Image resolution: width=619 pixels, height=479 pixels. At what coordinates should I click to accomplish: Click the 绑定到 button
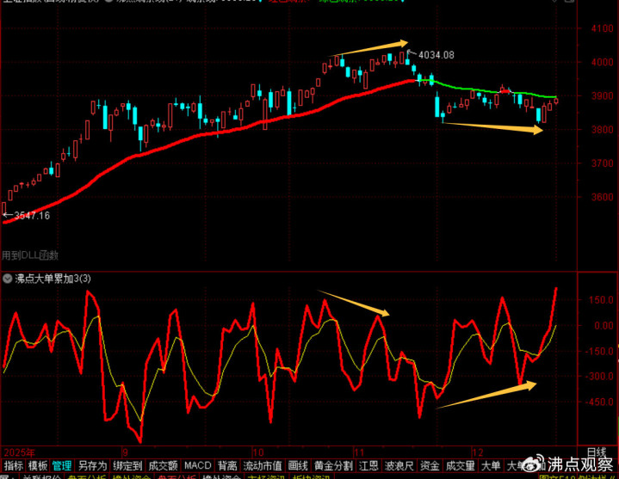[127, 466]
